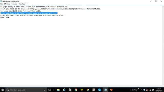Open Skype from the taskbar
Screen dimensions: 164x92
(99, 90)
